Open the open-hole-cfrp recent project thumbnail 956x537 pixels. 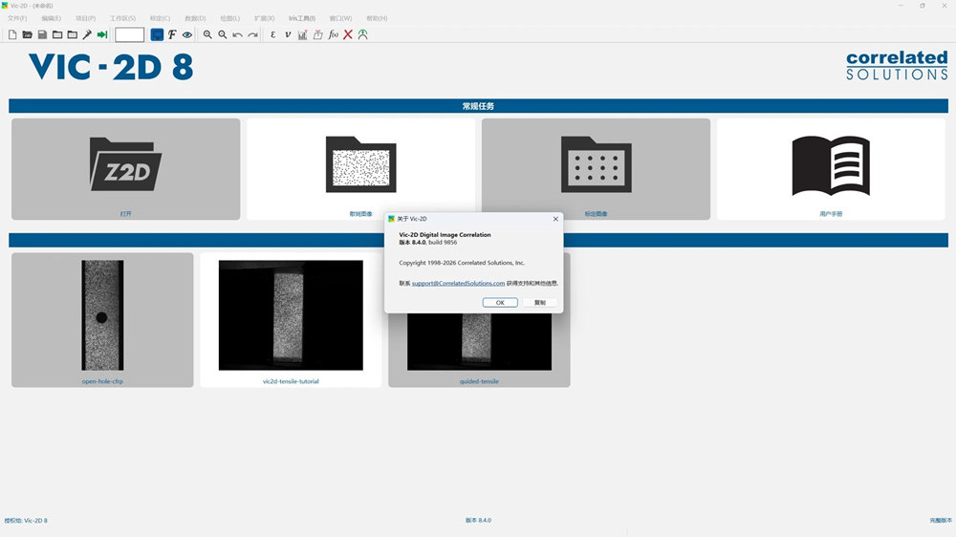pos(102,320)
